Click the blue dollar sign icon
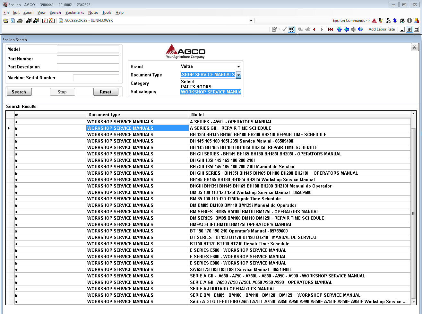 (395, 21)
